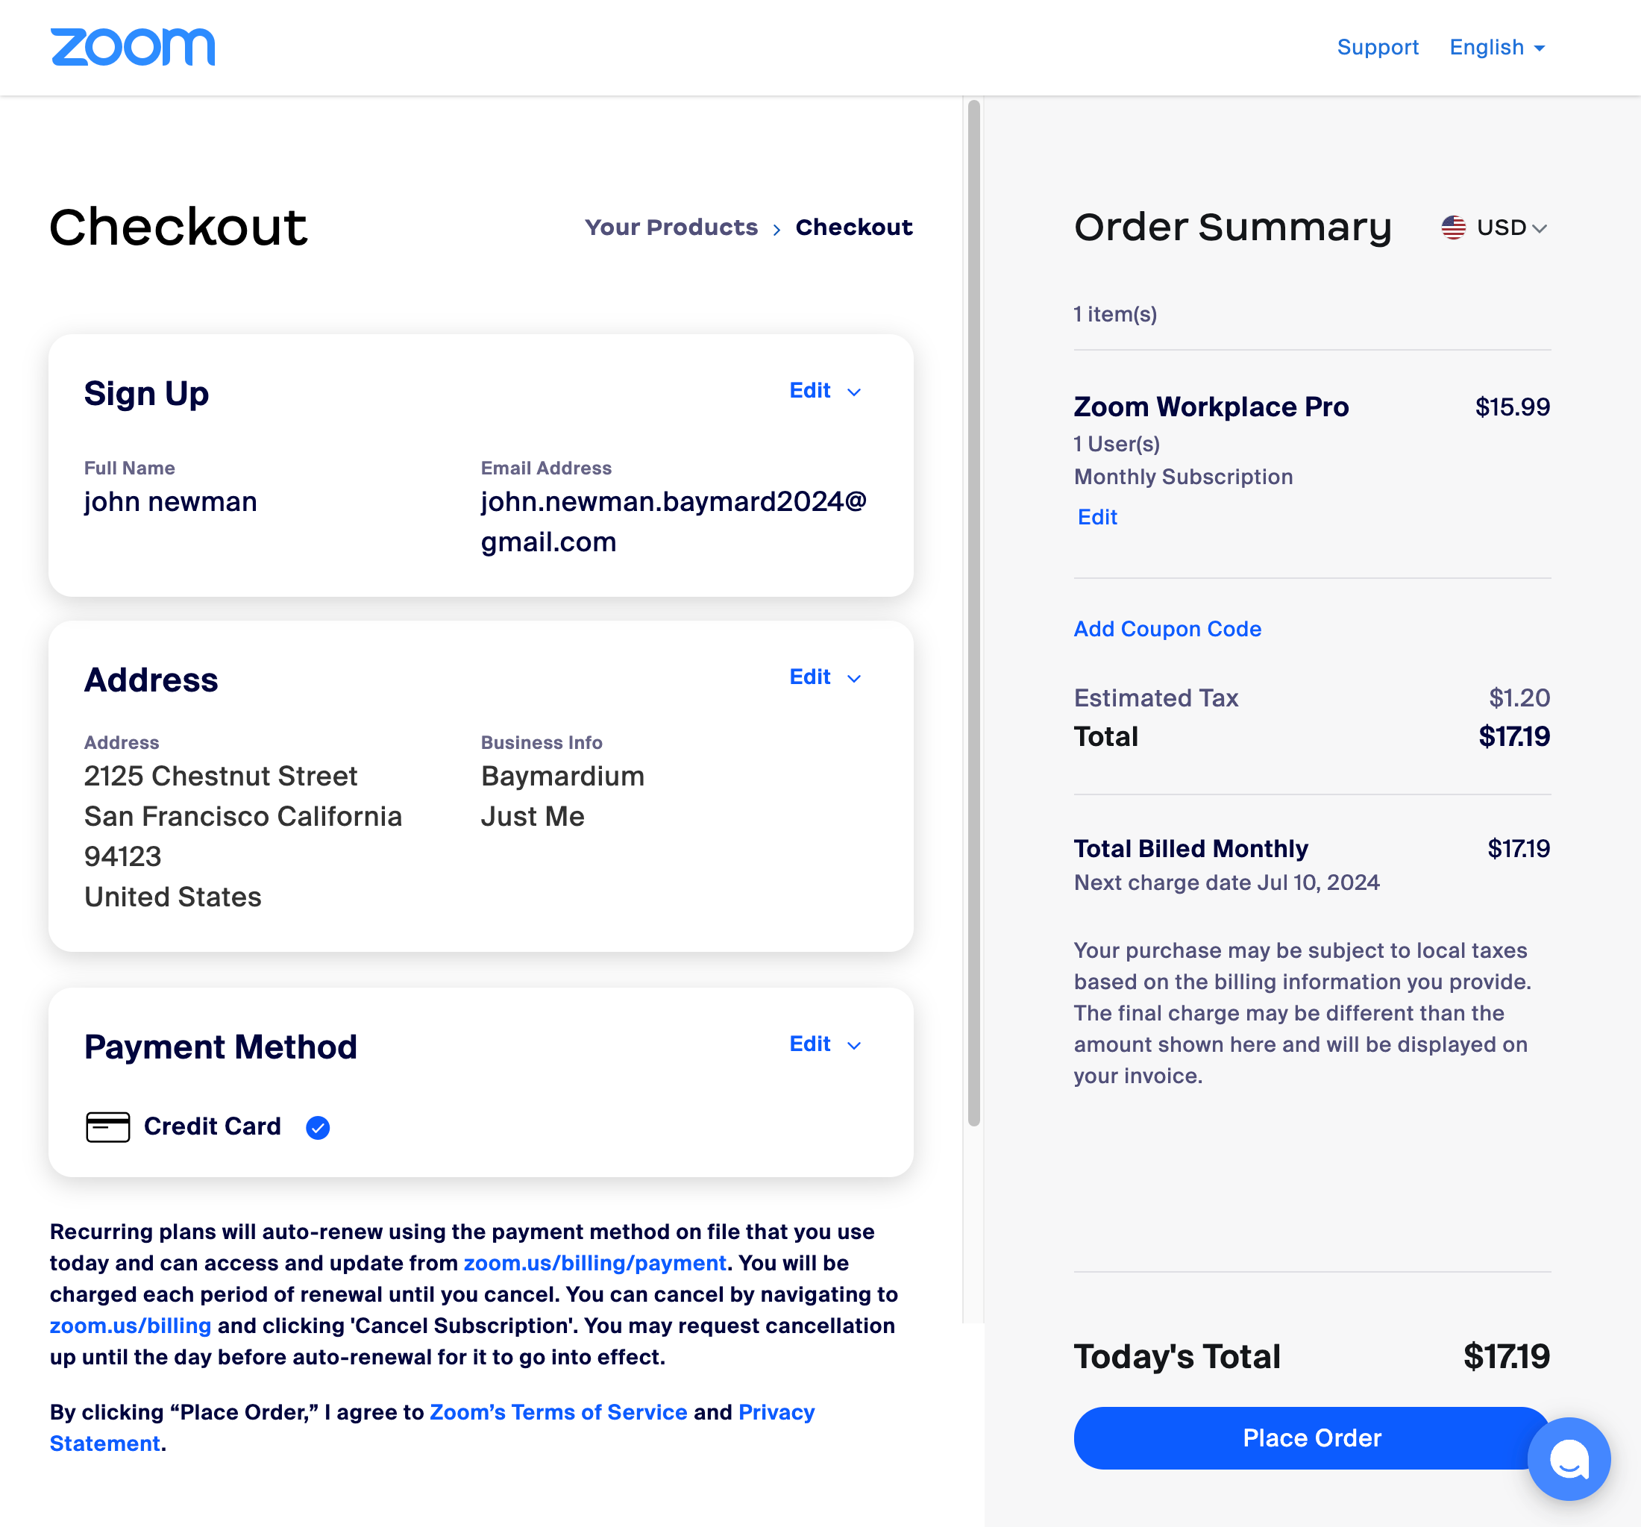Open the Support link in header
This screenshot has height=1527, width=1641.
coord(1377,47)
